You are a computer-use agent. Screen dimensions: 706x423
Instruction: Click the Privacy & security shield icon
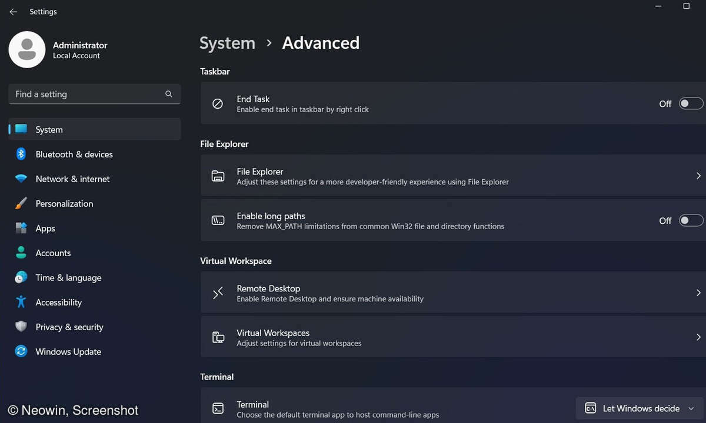21,327
